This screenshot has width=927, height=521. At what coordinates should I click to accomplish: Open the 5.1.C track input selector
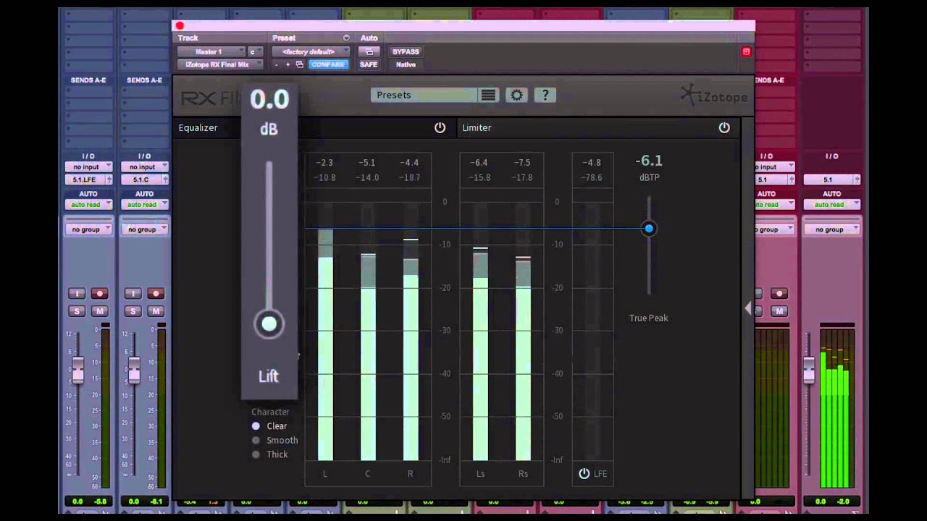pos(145,166)
